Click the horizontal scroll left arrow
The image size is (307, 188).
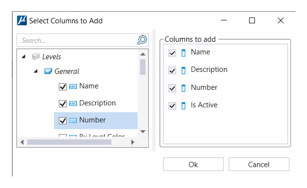[22, 142]
